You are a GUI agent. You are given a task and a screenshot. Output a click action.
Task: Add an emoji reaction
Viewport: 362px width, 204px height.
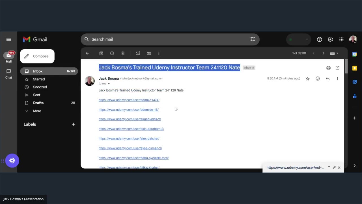(318, 78)
